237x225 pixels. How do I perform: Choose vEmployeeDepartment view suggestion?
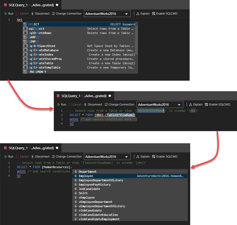click(x=130, y=202)
